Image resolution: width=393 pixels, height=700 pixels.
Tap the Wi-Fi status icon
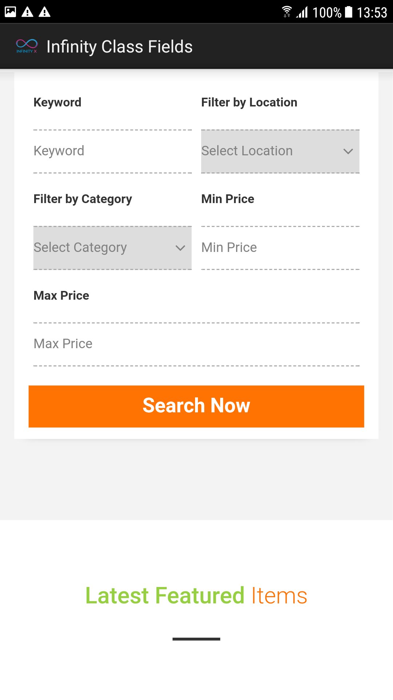287,12
